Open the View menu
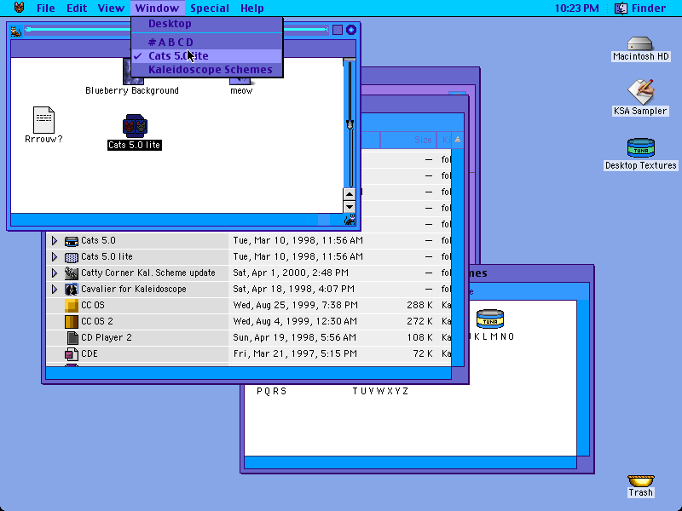The width and height of the screenshot is (682, 511). point(111,8)
